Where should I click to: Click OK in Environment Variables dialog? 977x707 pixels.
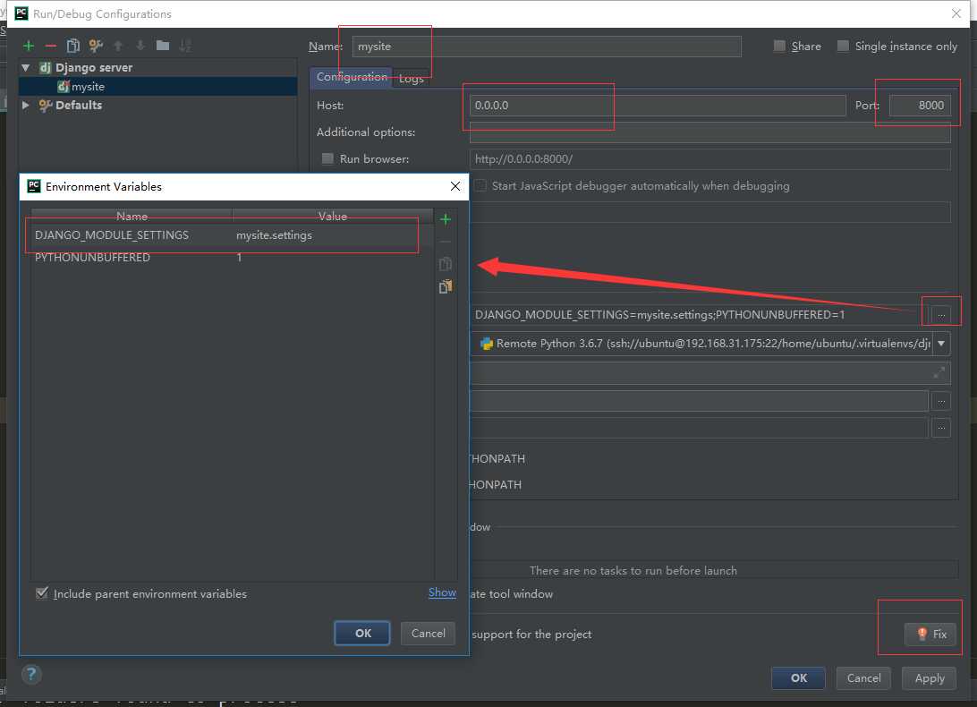pos(362,633)
